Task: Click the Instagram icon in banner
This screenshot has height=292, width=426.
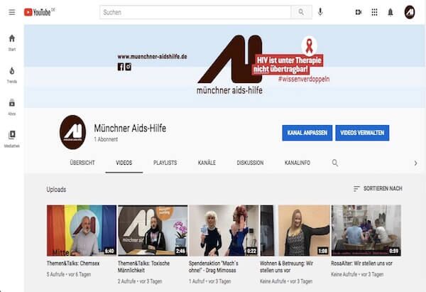Action: tap(129, 67)
